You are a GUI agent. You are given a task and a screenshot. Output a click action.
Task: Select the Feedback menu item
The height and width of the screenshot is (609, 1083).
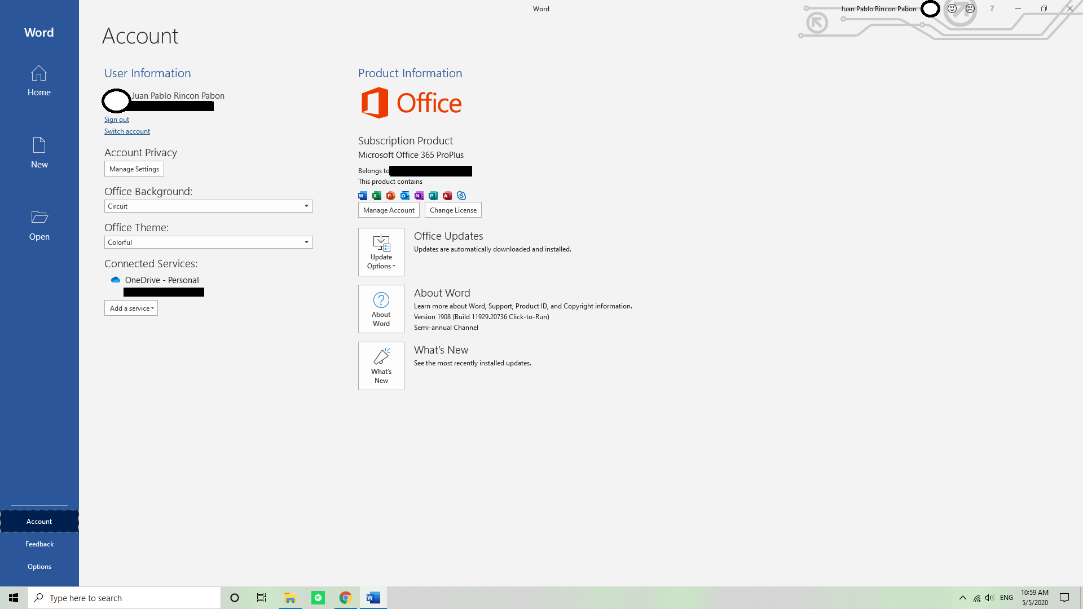pyautogui.click(x=39, y=544)
